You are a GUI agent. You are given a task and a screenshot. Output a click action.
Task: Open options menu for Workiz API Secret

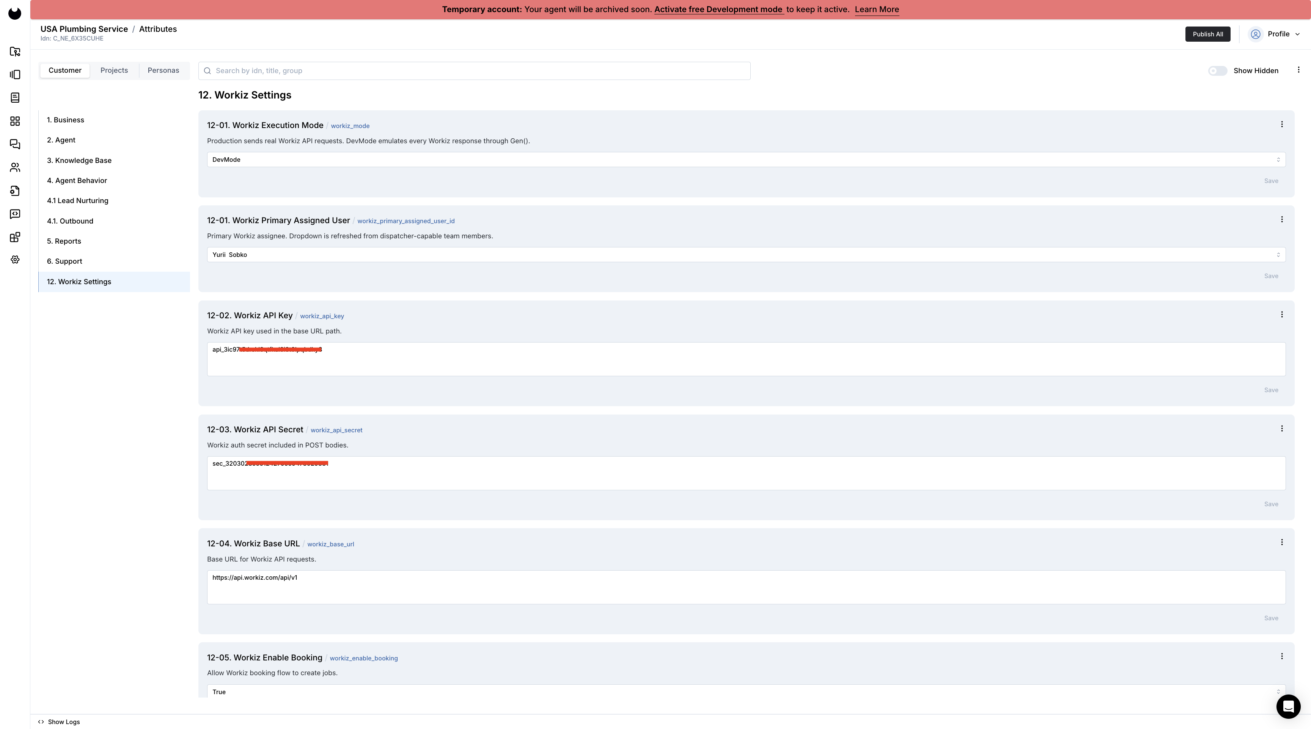click(1281, 429)
